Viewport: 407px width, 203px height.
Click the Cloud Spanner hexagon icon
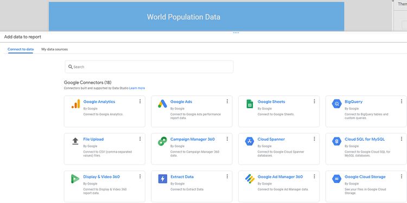click(250, 141)
